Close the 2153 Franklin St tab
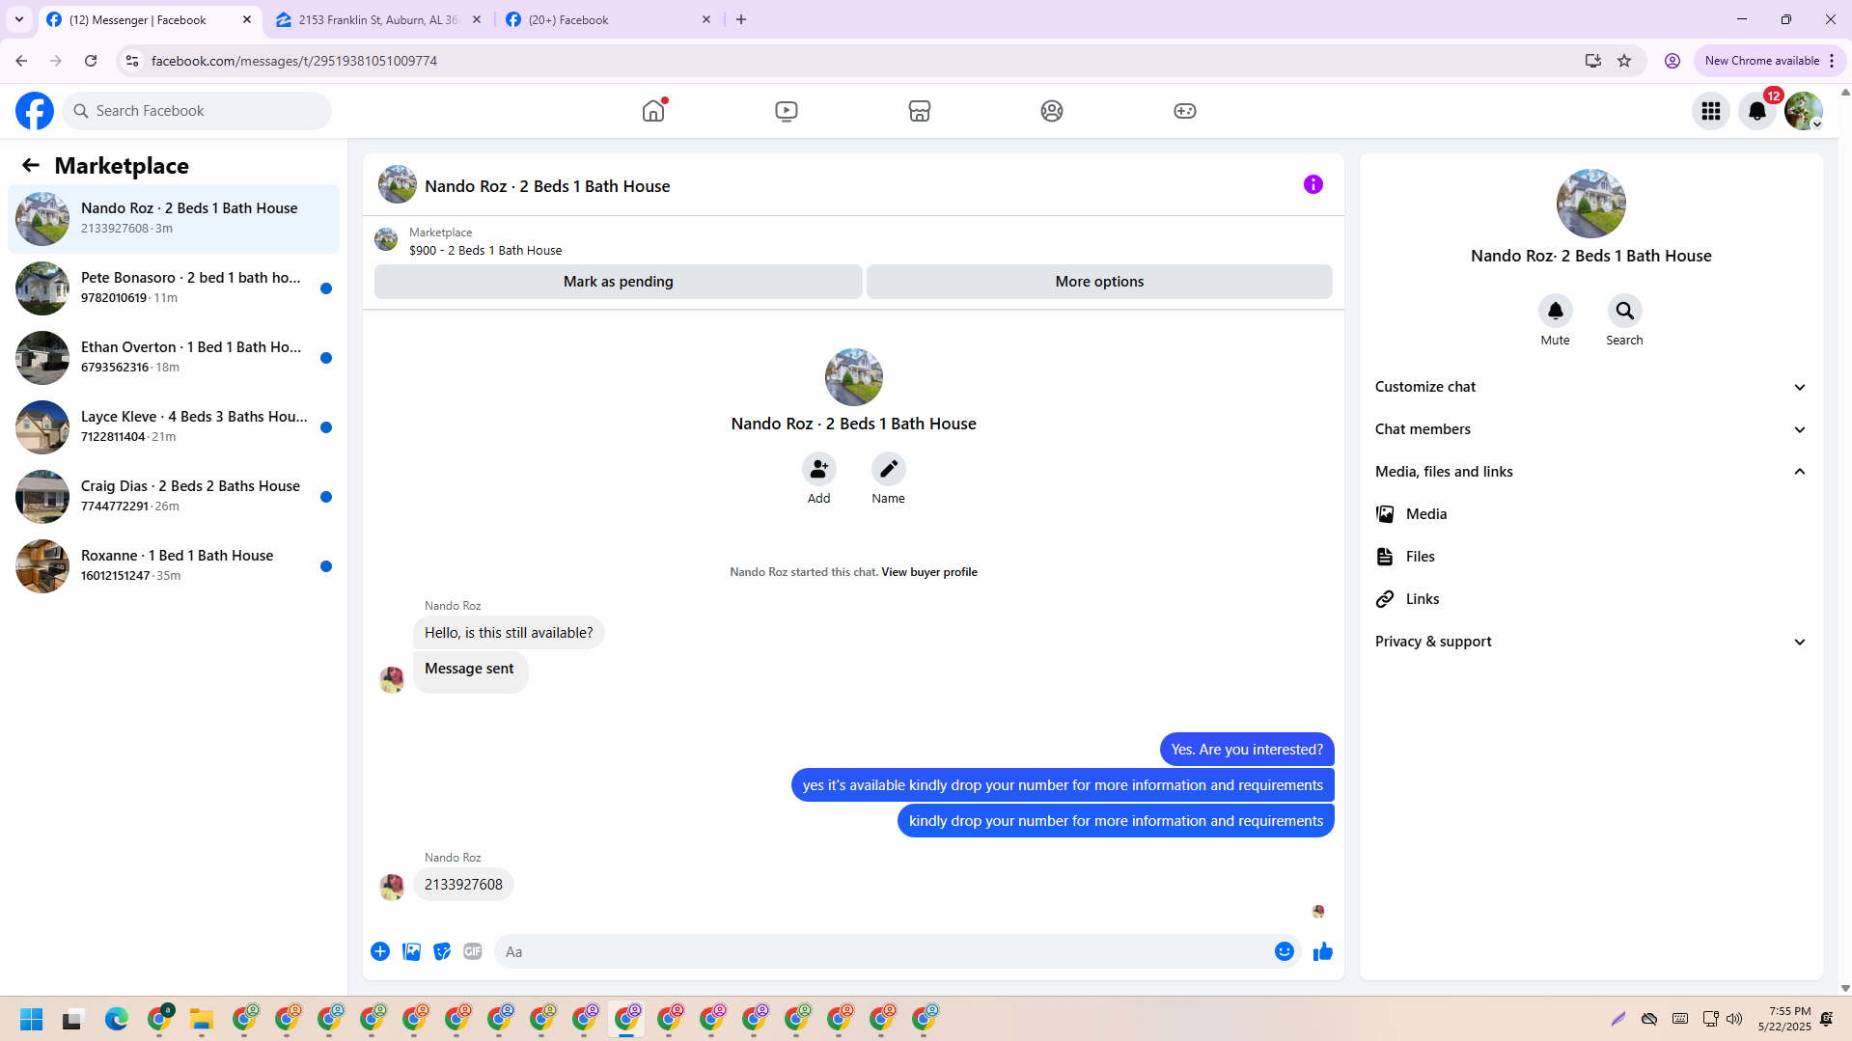 tap(477, 19)
